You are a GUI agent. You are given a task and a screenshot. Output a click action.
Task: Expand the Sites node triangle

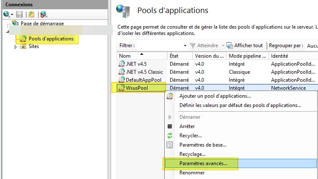[16, 47]
